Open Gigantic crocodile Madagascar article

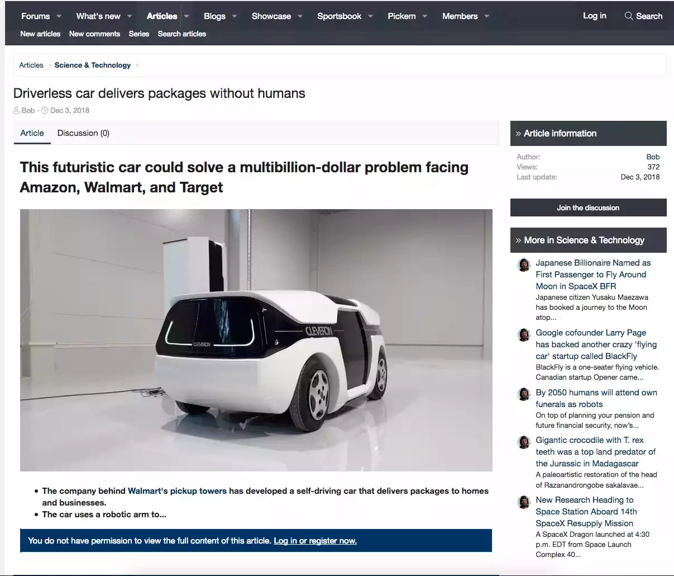(595, 452)
